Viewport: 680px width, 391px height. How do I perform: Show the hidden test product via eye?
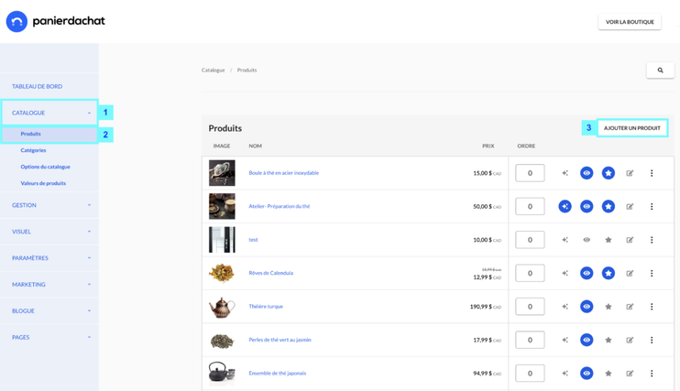click(587, 240)
